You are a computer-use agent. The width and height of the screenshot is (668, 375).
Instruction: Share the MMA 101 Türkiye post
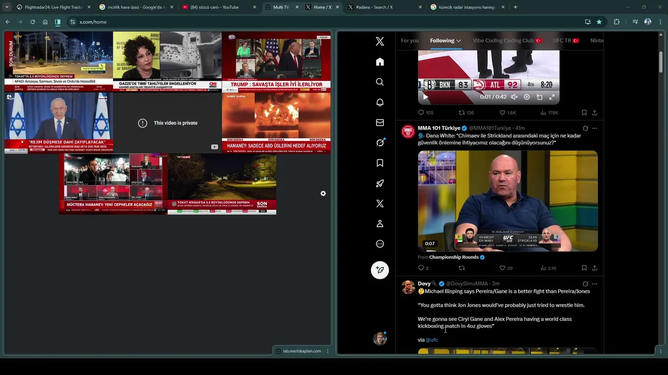[594, 268]
